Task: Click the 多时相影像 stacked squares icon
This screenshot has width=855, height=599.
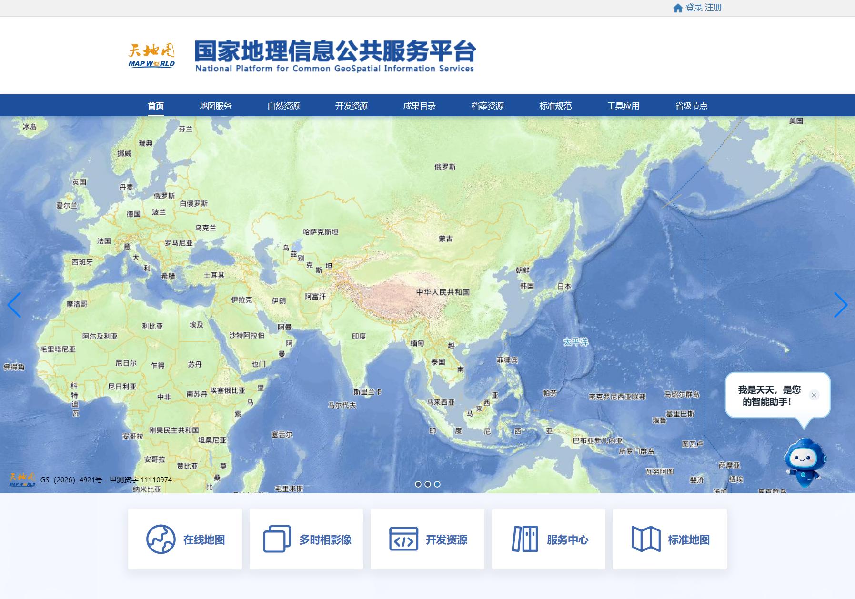Action: coord(277,539)
